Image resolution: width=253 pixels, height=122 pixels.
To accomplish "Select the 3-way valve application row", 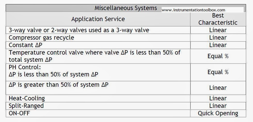I will tap(126, 30).
